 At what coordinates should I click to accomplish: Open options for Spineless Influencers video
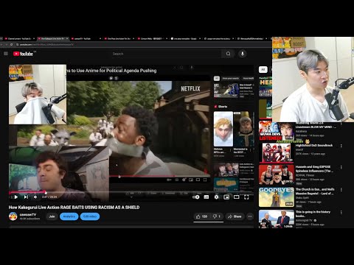(x=341, y=167)
